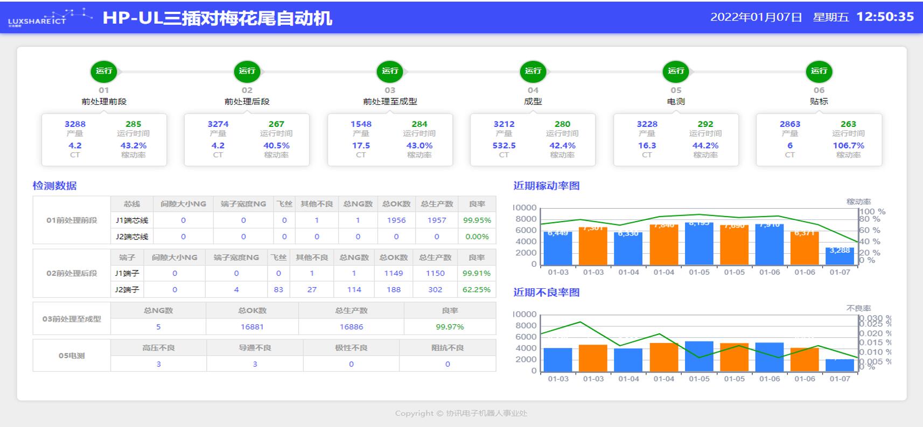This screenshot has height=427, width=923.
Task: Select the 62.25% yield value for J2端子
Action: pos(476,289)
